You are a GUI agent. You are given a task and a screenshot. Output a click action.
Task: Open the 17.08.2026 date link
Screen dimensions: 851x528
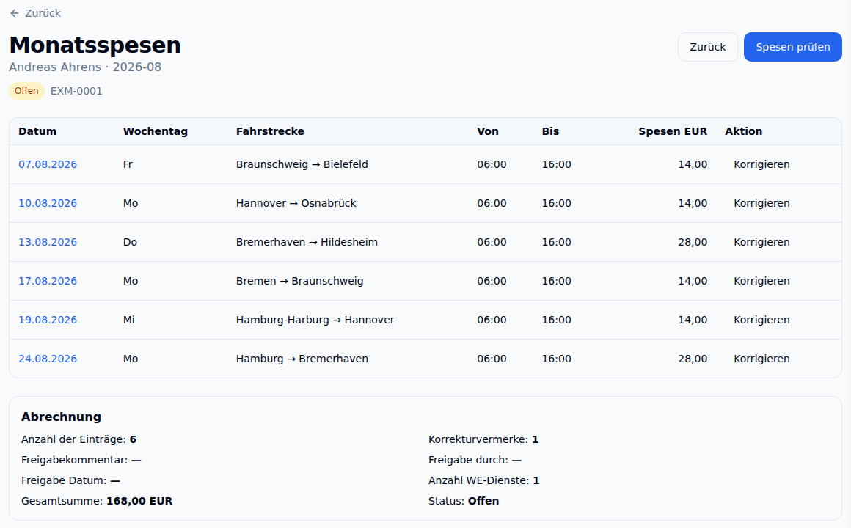pos(48,281)
